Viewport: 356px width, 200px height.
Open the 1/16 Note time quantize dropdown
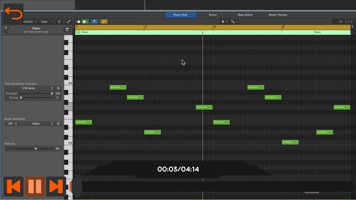click(29, 88)
